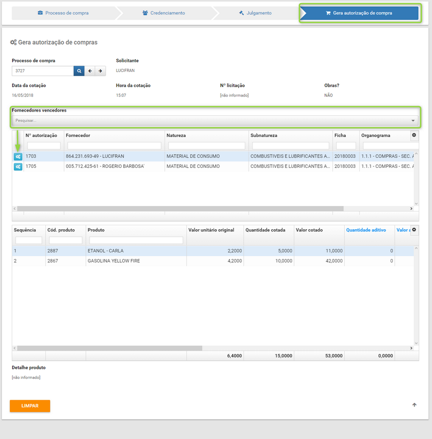Click the back-to-top arrow icon
The height and width of the screenshot is (439, 432).
click(x=414, y=405)
